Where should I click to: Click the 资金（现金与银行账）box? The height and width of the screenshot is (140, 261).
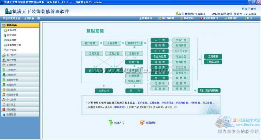[209, 91]
